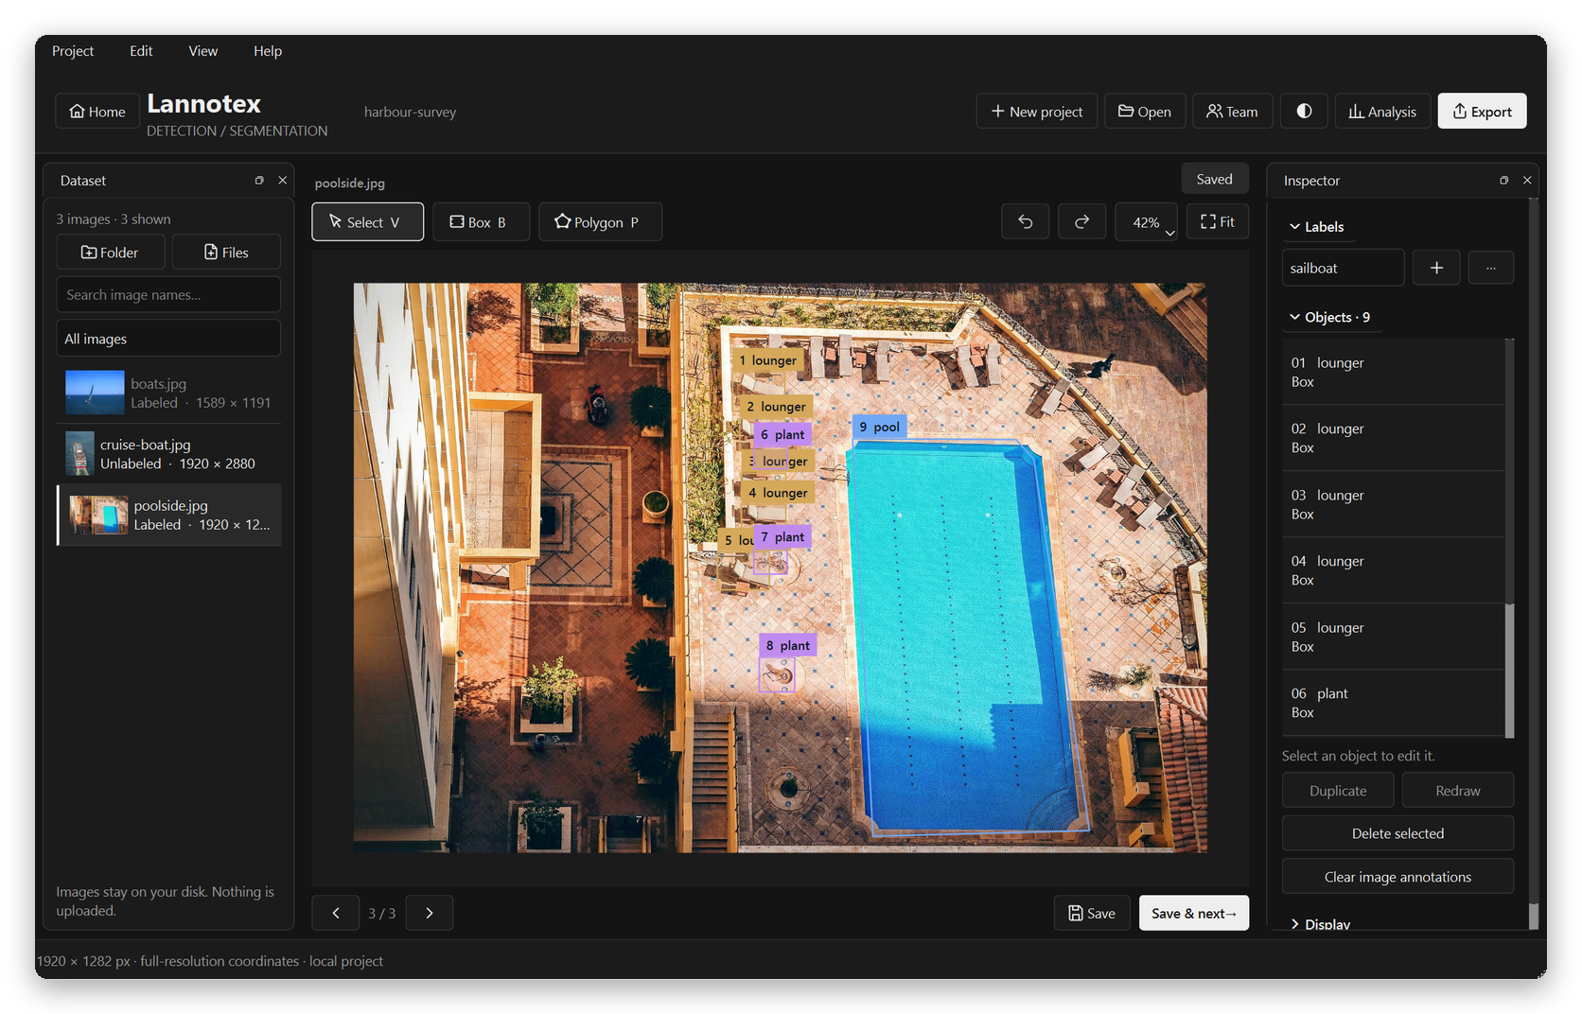Go to the next image arrow
1582x1014 pixels.
click(430, 913)
